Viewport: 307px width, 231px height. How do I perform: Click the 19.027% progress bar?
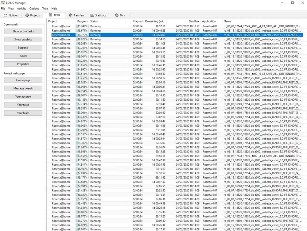(82, 39)
